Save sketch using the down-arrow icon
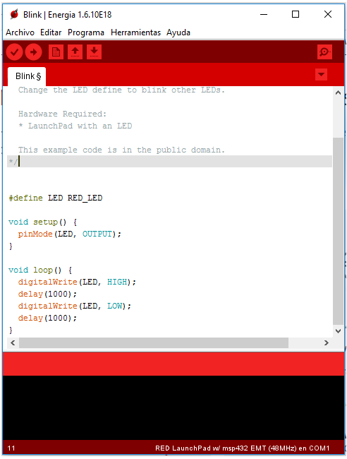This screenshot has width=347, height=459. pos(94,52)
